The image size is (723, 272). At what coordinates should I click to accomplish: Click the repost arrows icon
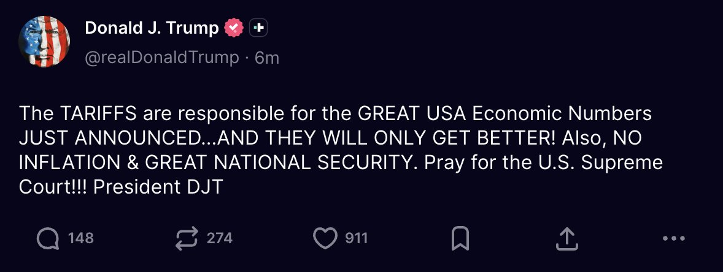point(187,238)
